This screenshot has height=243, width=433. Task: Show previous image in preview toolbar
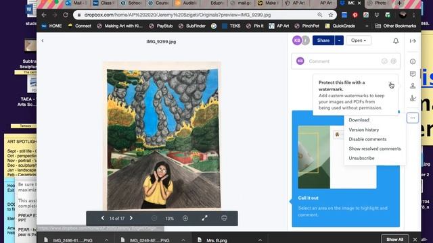pyautogui.click(x=102, y=218)
